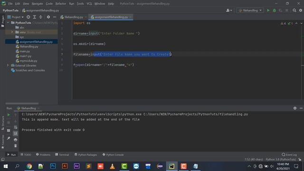Expand the venv folder
The image size is (304, 171).
[x=12, y=32]
